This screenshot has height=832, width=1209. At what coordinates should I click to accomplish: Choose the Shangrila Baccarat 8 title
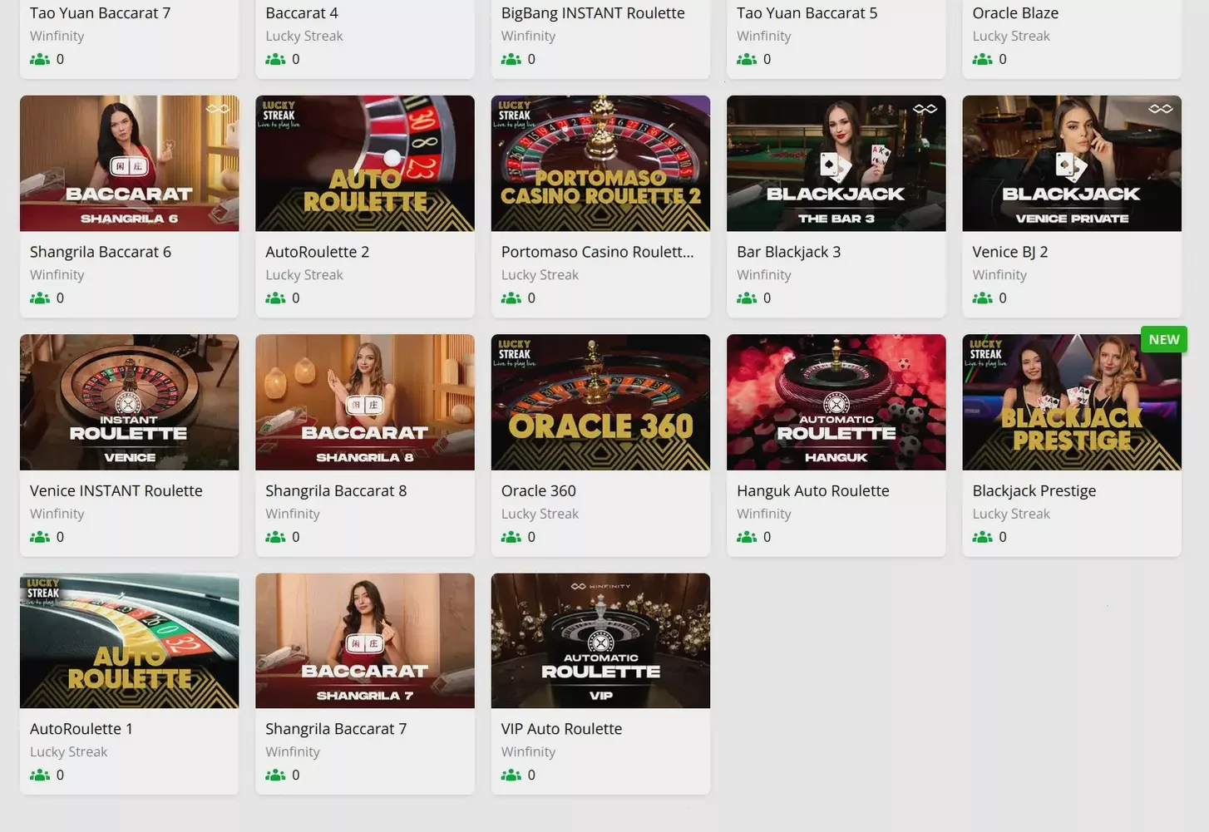tap(336, 491)
